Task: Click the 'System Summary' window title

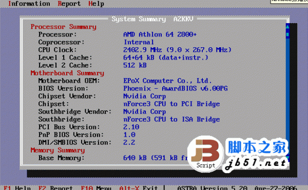Action: (139, 19)
